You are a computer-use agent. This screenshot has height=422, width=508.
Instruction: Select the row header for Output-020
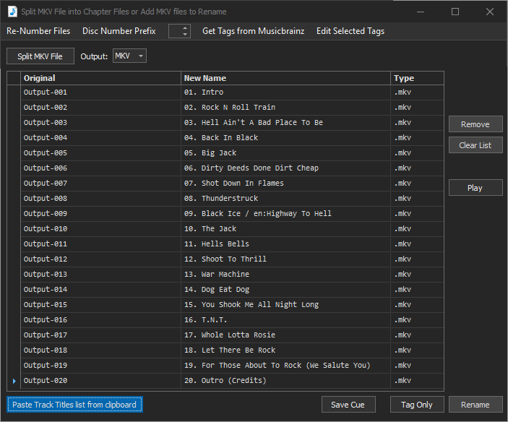tap(14, 381)
